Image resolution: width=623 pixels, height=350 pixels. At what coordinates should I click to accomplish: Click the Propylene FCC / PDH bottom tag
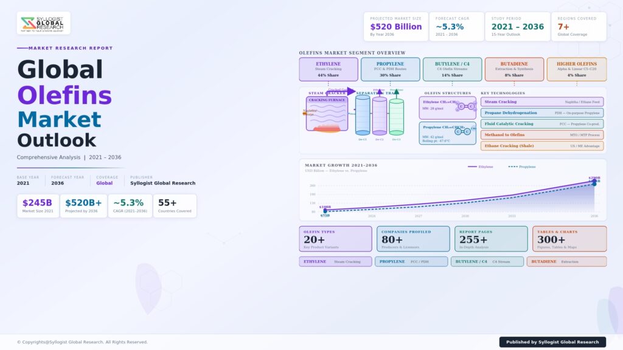click(411, 262)
